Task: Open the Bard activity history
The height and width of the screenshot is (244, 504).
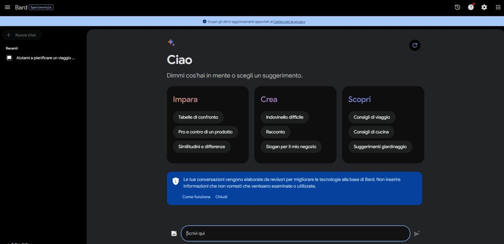Action: [457, 7]
